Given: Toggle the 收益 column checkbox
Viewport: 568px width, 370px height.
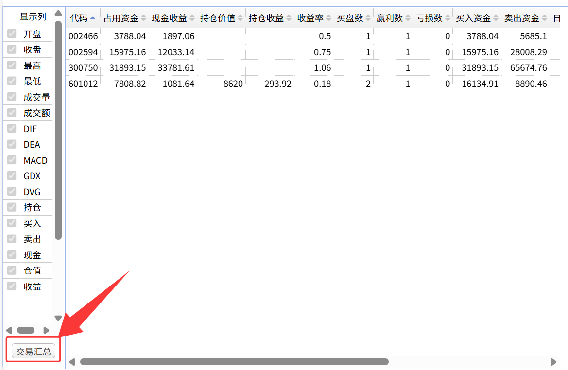Looking at the screenshot, I should click(x=12, y=286).
